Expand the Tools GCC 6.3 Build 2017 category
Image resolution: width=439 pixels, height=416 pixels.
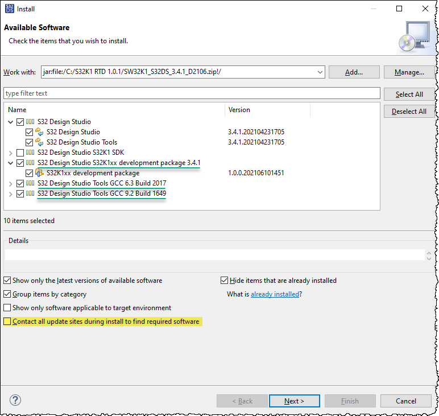pos(11,184)
